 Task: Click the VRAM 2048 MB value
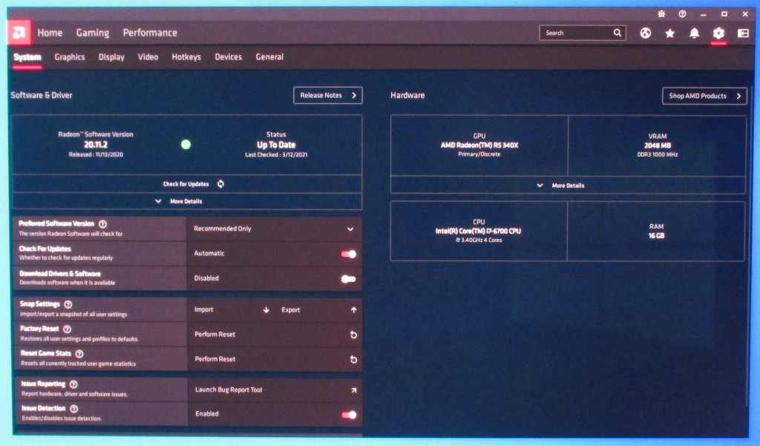tap(658, 145)
